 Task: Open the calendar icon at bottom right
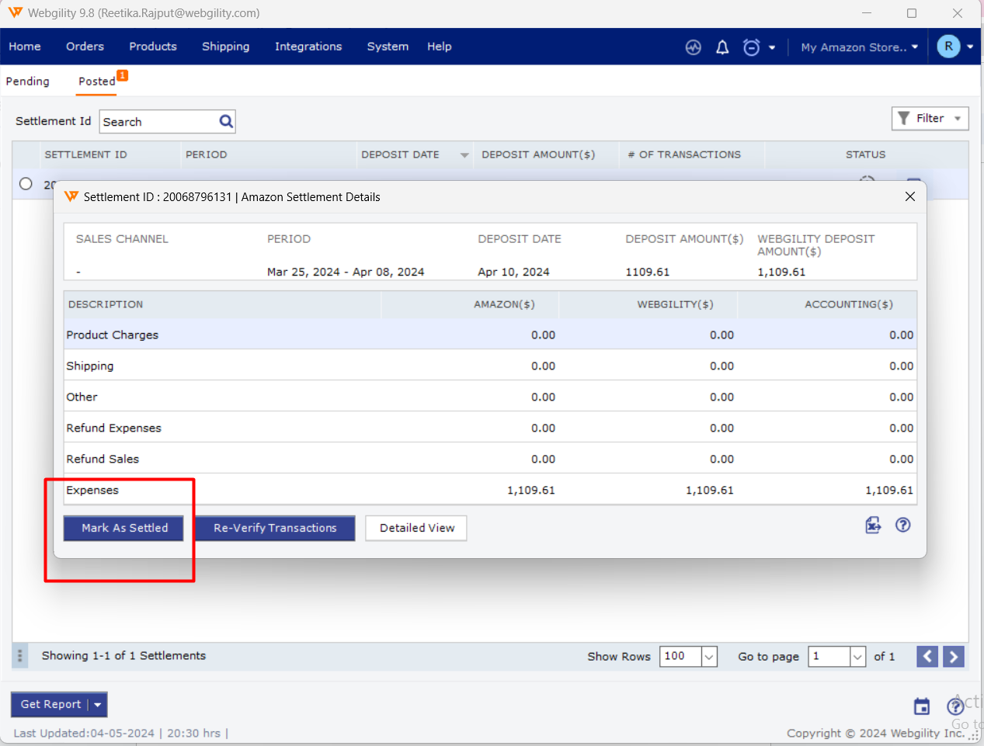(x=921, y=706)
